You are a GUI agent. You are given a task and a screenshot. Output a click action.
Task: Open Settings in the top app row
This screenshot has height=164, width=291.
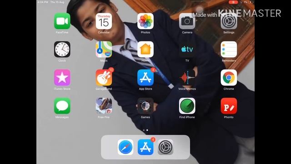tap(229, 21)
